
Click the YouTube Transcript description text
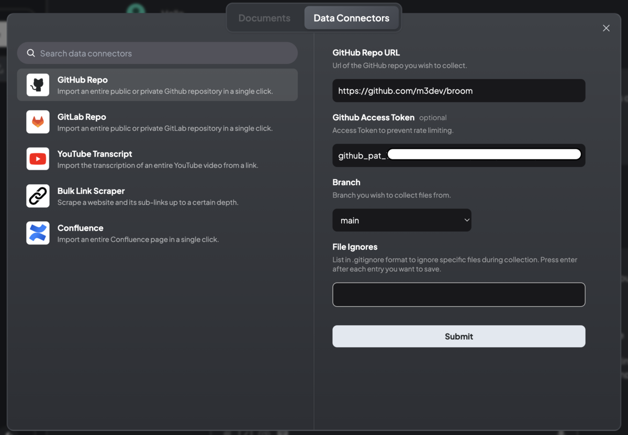pyautogui.click(x=158, y=166)
